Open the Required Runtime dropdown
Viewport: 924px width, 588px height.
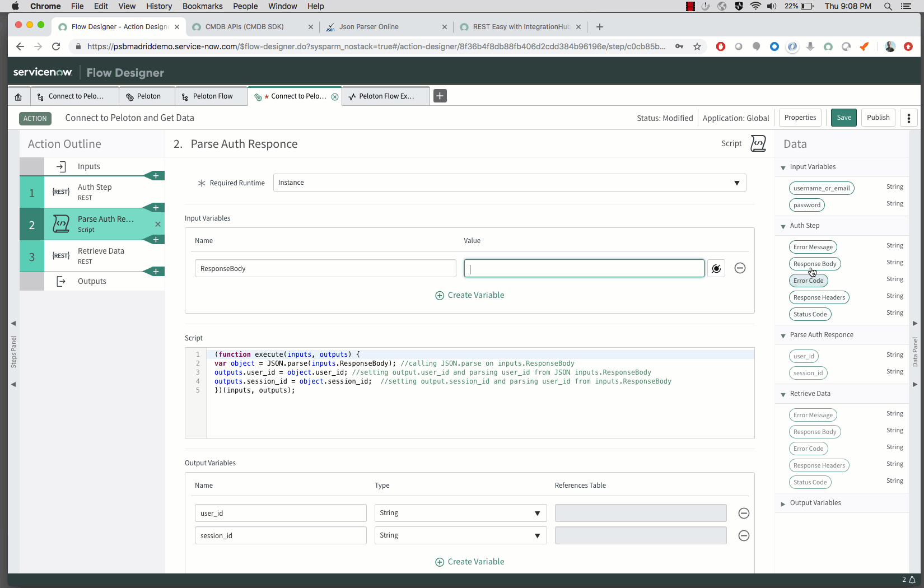[510, 183]
